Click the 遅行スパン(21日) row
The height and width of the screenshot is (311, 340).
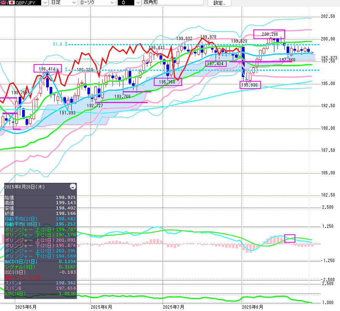coord(40,277)
